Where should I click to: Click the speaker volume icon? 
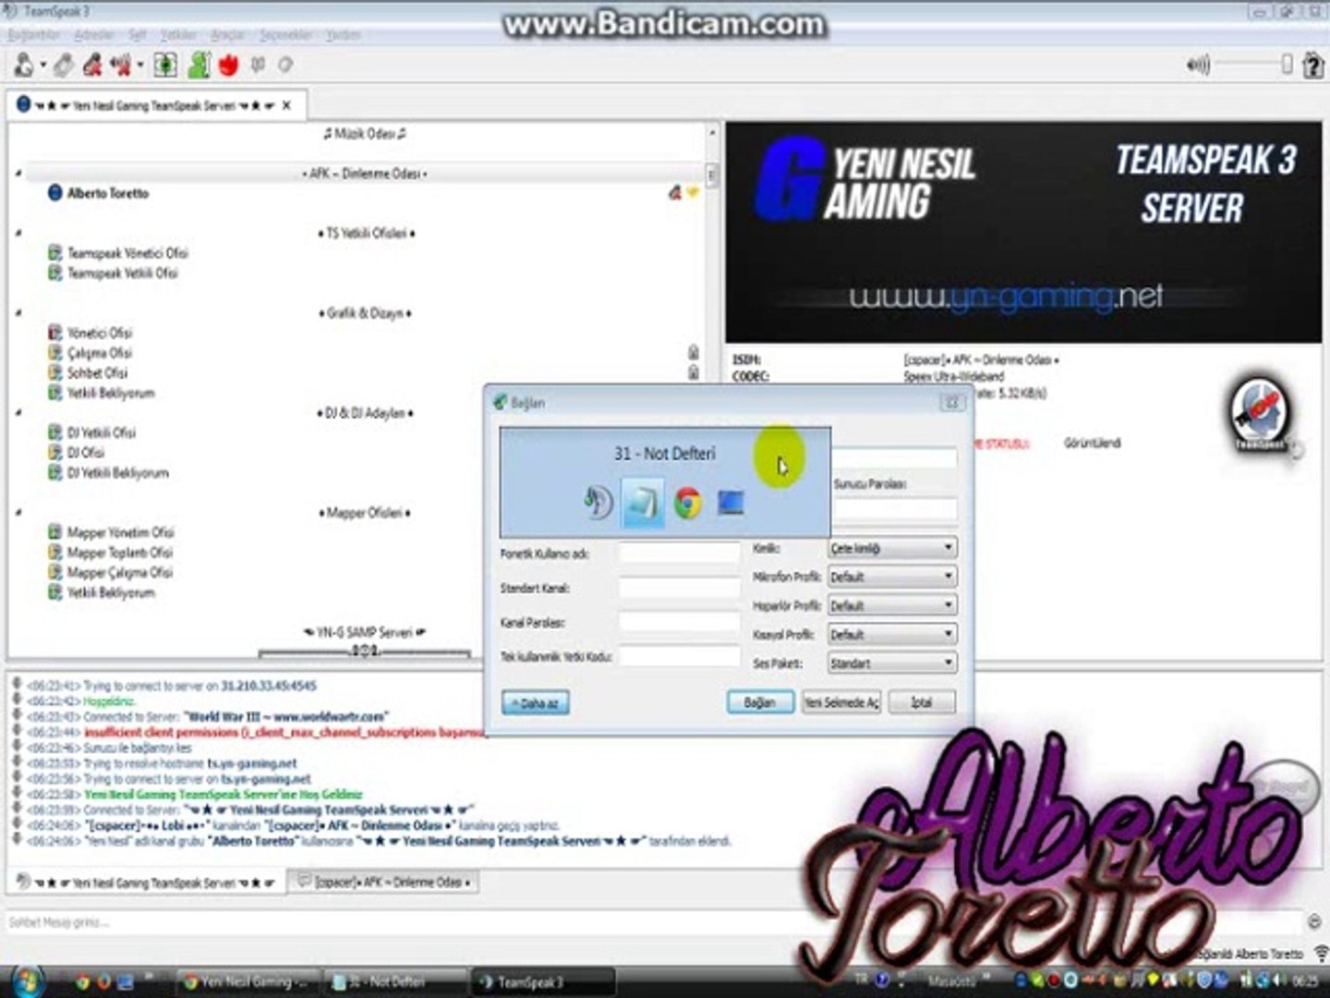click(1198, 65)
